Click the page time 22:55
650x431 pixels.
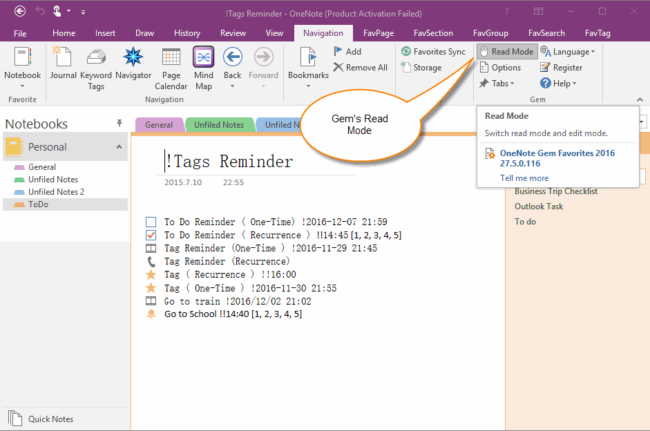[x=233, y=182]
